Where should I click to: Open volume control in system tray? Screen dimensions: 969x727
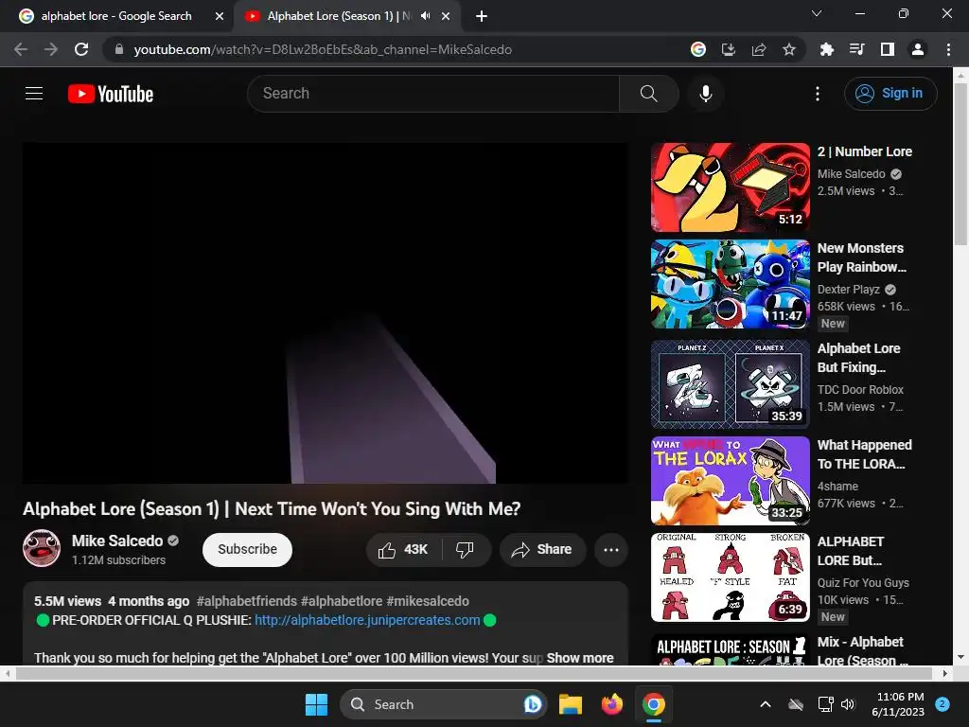click(x=848, y=704)
